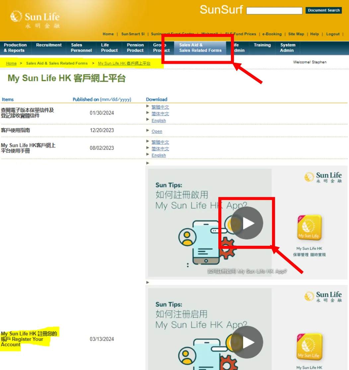Play the 如何註冊啟用 My Sun Life HK App video

(x=247, y=223)
